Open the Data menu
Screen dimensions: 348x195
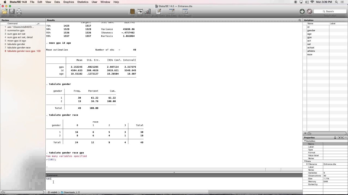[57, 2]
